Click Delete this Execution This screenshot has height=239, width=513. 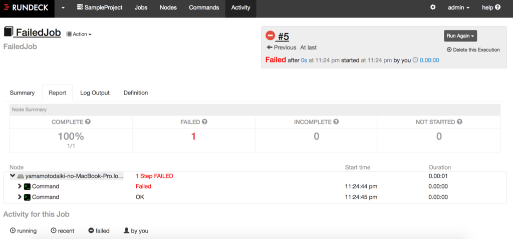[473, 49]
